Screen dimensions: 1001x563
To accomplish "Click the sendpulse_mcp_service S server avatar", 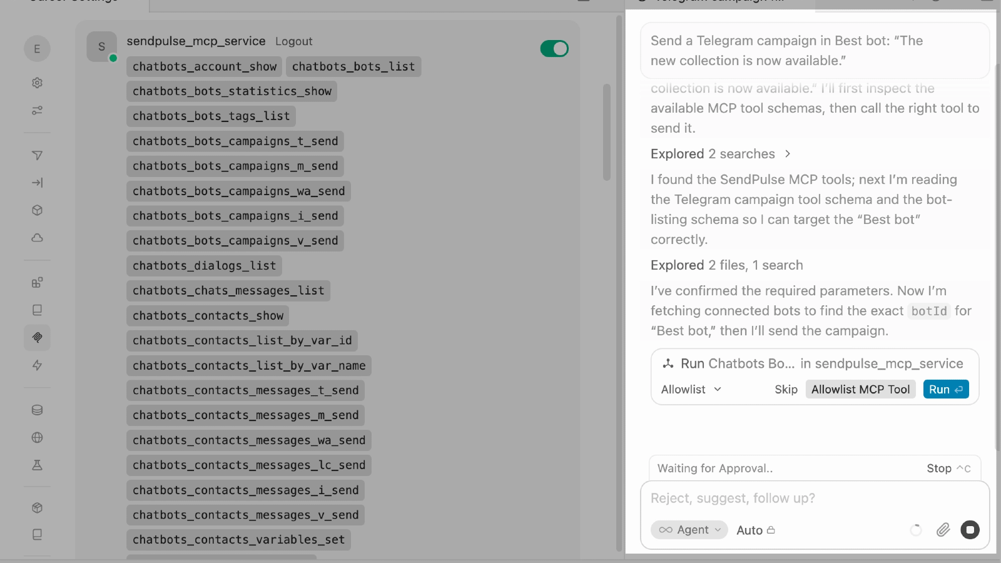I will pyautogui.click(x=102, y=47).
